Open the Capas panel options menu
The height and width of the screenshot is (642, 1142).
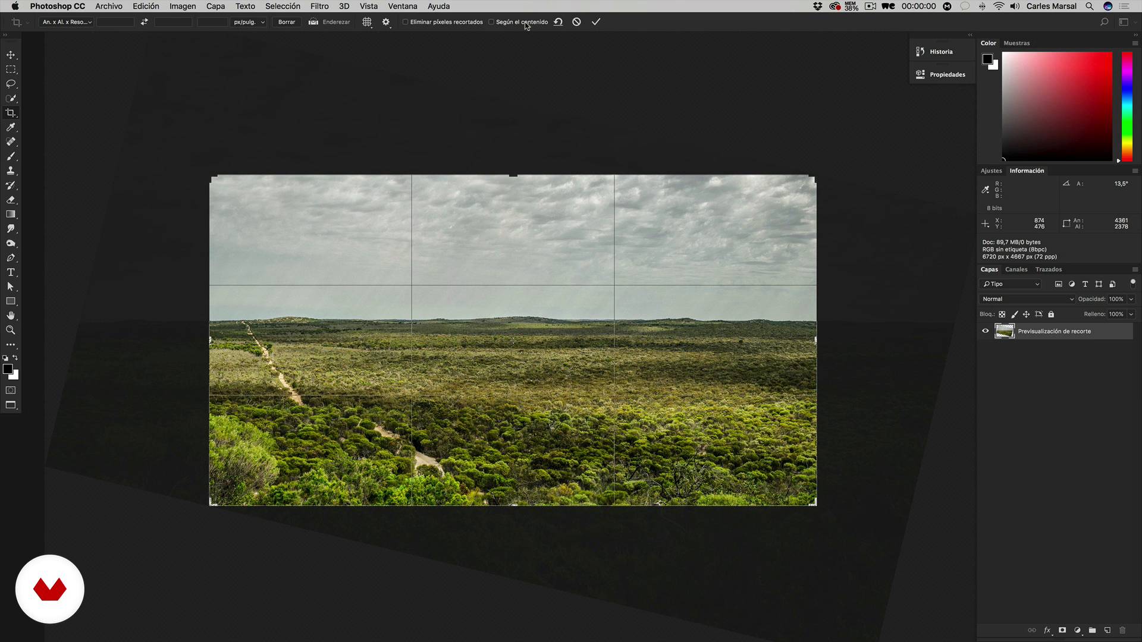(1135, 270)
